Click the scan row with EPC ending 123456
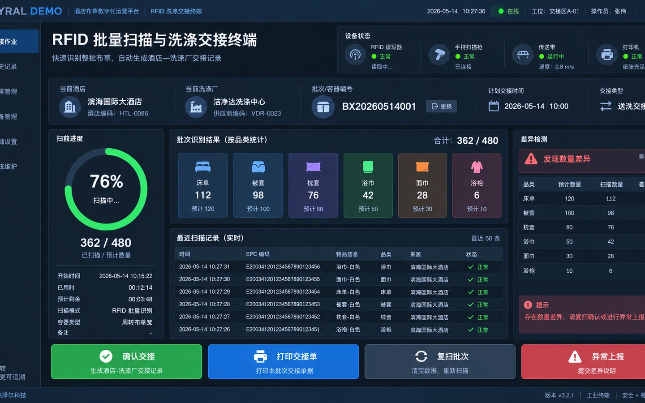The image size is (645, 403). (338, 267)
